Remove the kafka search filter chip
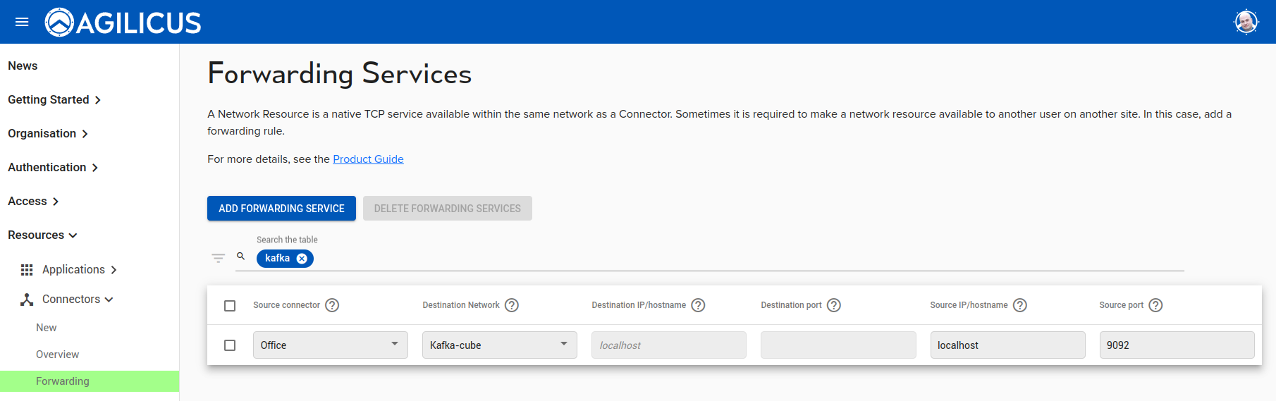This screenshot has width=1276, height=401. [x=302, y=259]
